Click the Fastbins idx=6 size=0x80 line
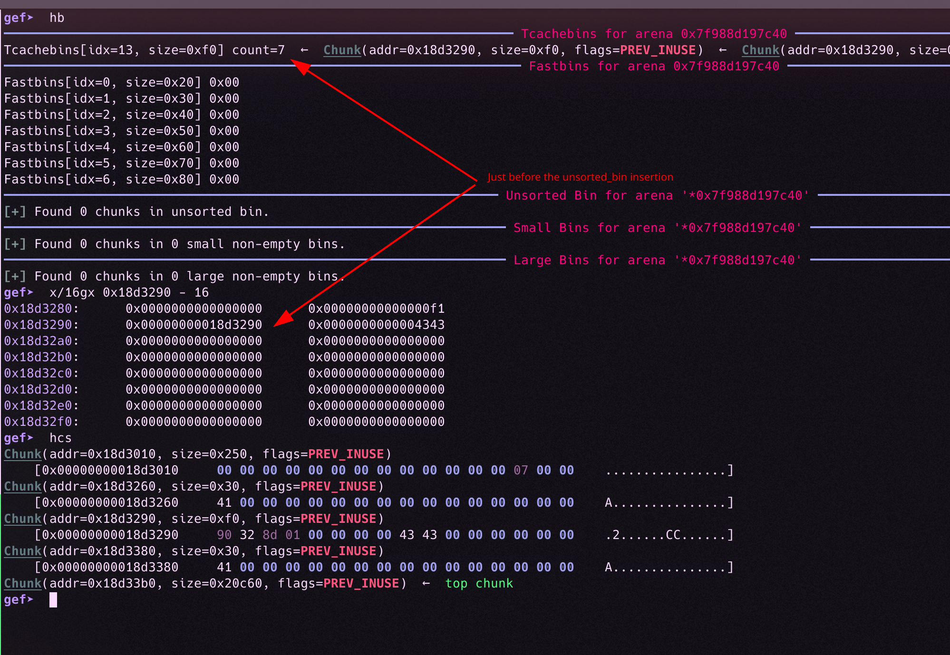This screenshot has width=950, height=655. pyautogui.click(x=121, y=179)
